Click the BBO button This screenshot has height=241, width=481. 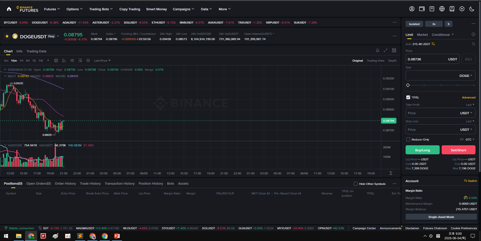468,59
